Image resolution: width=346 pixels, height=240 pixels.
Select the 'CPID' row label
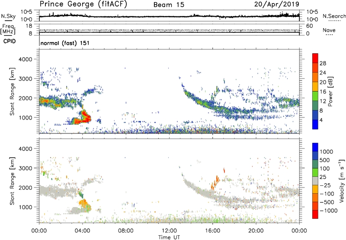[x=10, y=41]
